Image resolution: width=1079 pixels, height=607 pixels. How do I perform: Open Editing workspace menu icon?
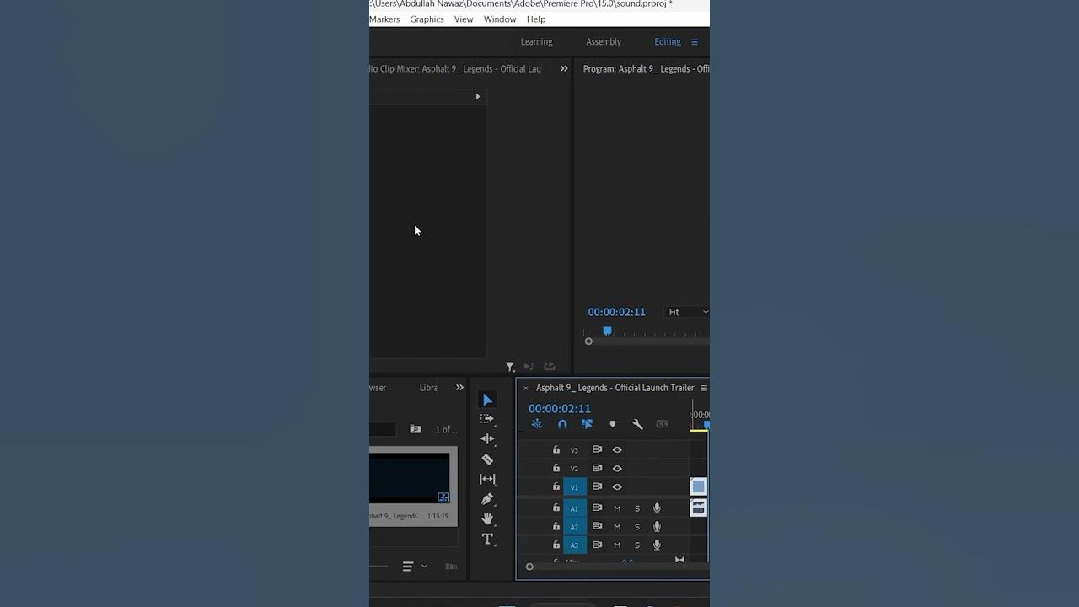(695, 42)
